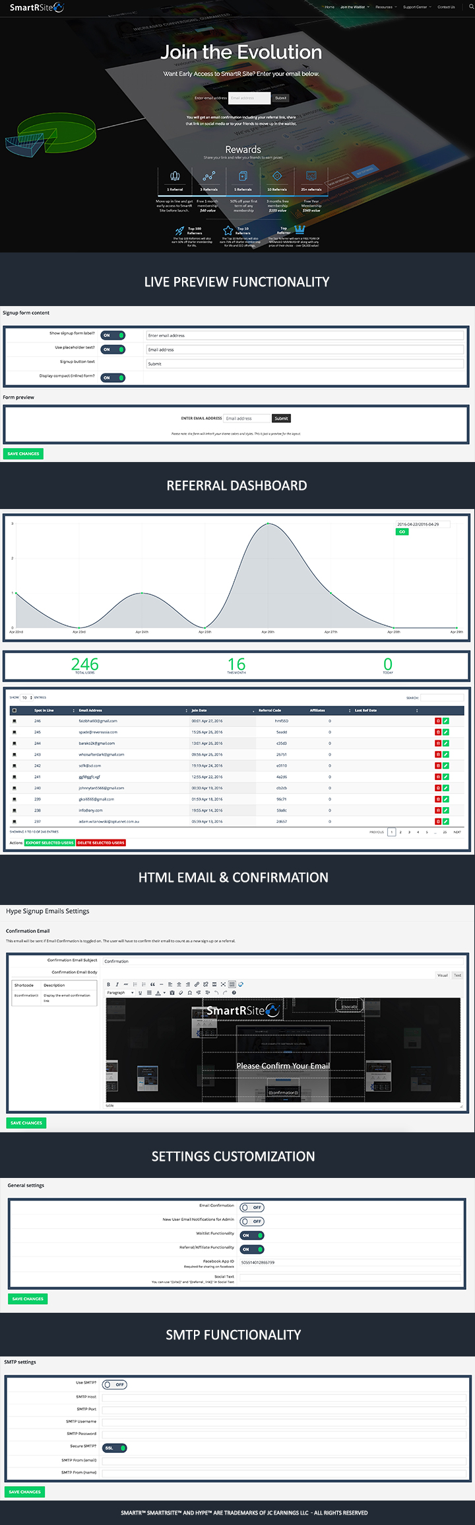Click the Signup button text field
475x1525 pixels.
pos(305,364)
